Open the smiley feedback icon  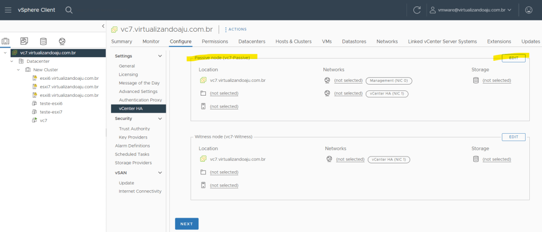coord(528,10)
